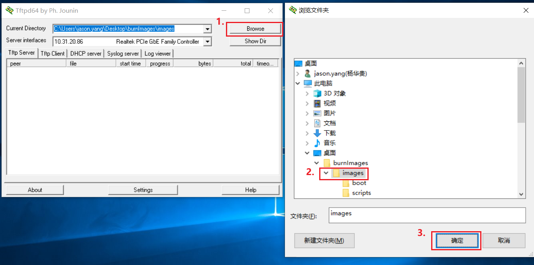534x265 pixels.
Task: Open the Current Directory dropdown arrow
Action: pyautogui.click(x=207, y=29)
